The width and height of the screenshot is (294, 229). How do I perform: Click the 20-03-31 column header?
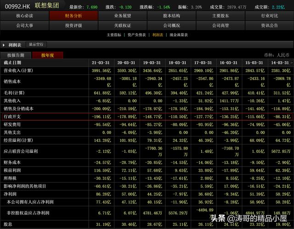pos(126,63)
